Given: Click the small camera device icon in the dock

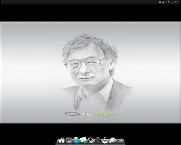Looking at the screenshot, I should (120, 140).
